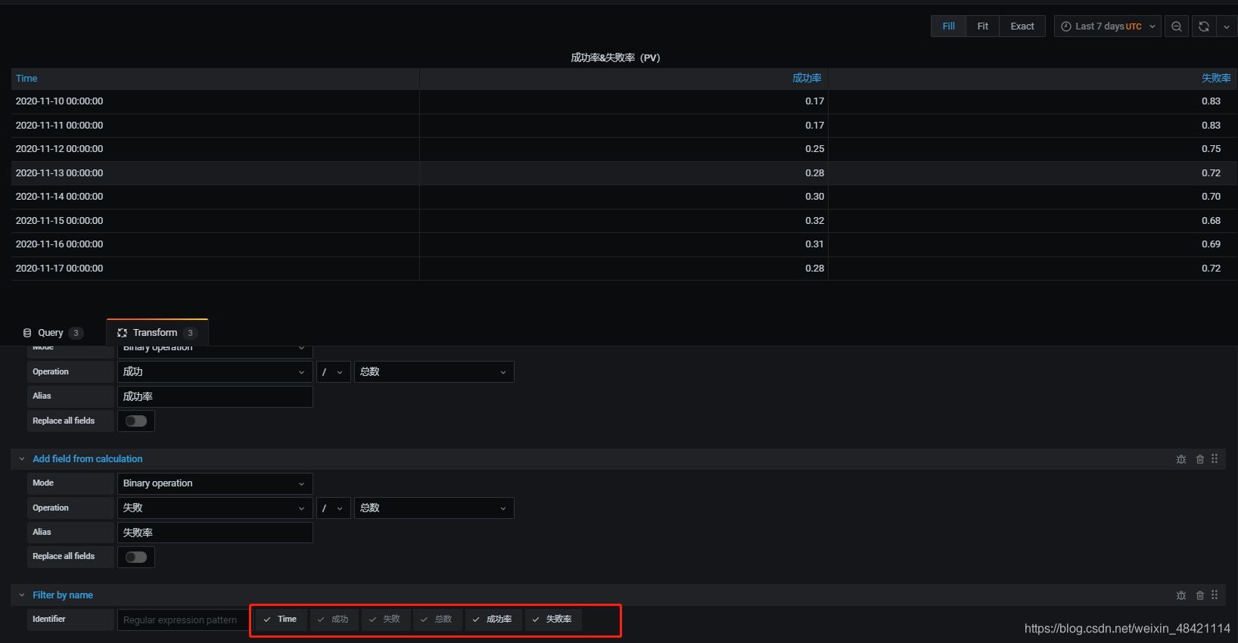Toggle the 总数 field filter chip
The height and width of the screenshot is (643, 1238).
[437, 620]
